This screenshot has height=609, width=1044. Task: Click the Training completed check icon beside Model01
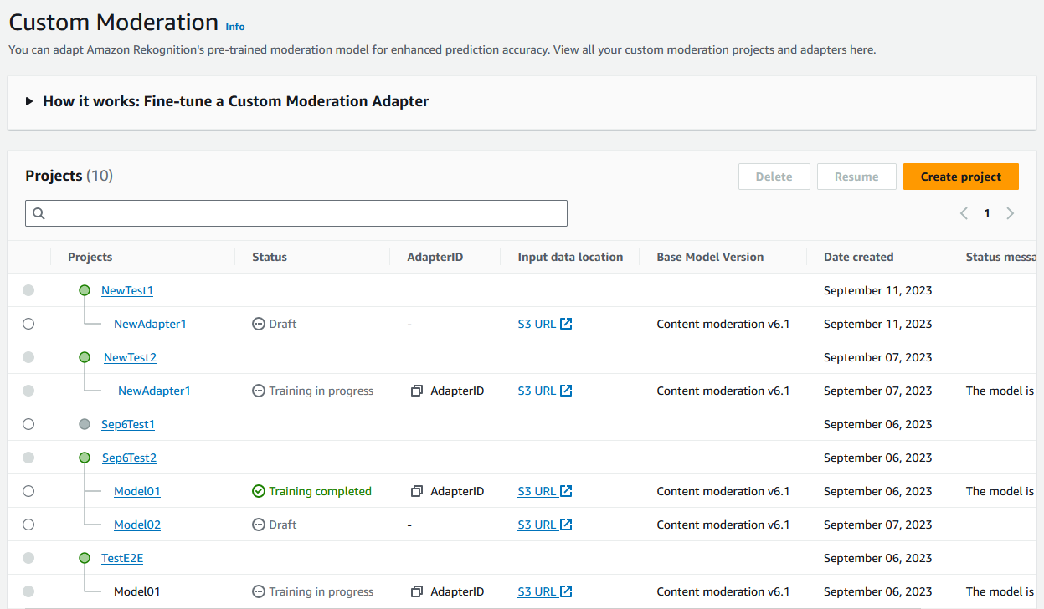[x=259, y=491]
